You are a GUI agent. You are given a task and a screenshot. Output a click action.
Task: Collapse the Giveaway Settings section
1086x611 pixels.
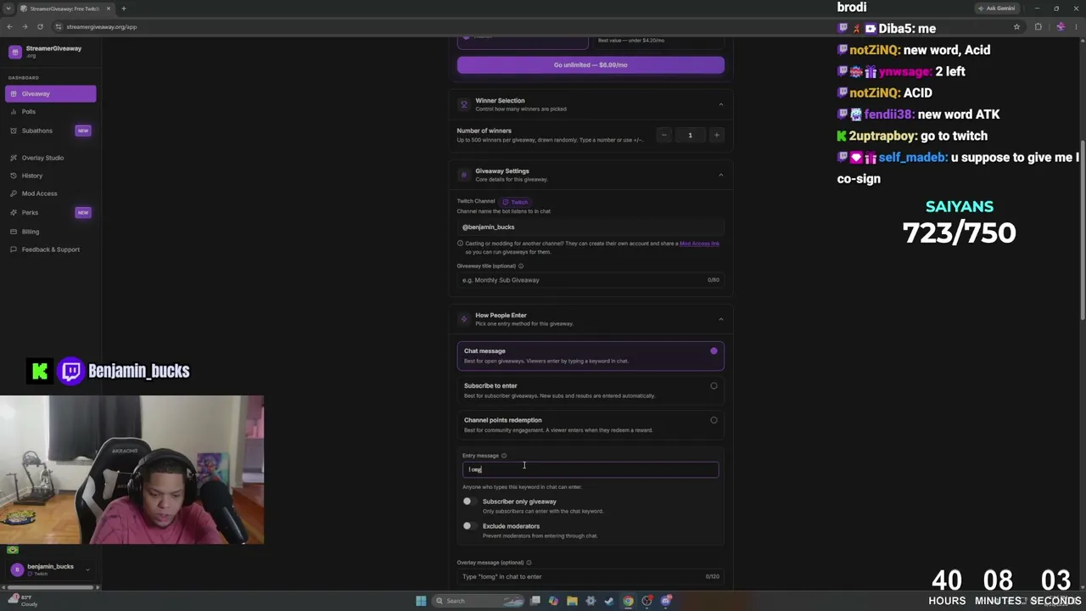click(720, 175)
